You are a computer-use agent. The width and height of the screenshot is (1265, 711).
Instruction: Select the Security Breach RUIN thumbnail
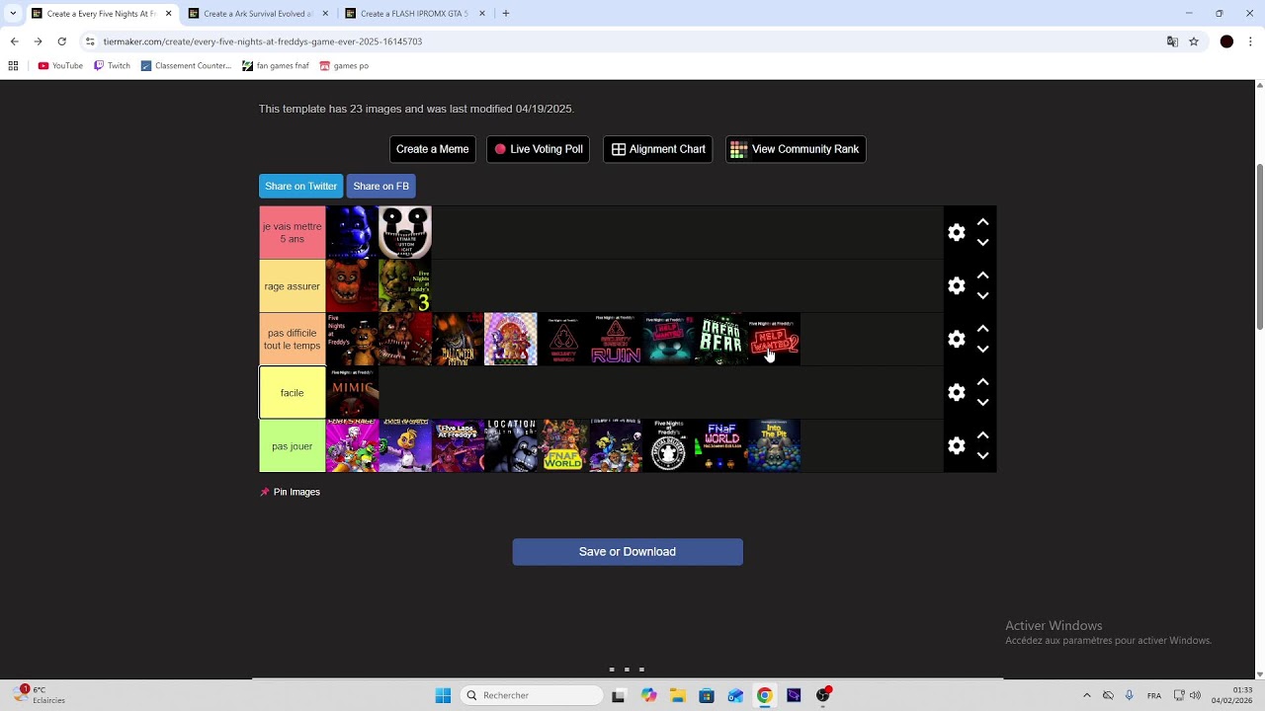click(616, 340)
